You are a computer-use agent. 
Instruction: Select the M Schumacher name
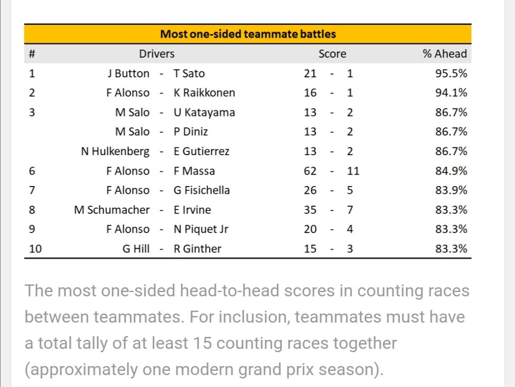tap(112, 210)
